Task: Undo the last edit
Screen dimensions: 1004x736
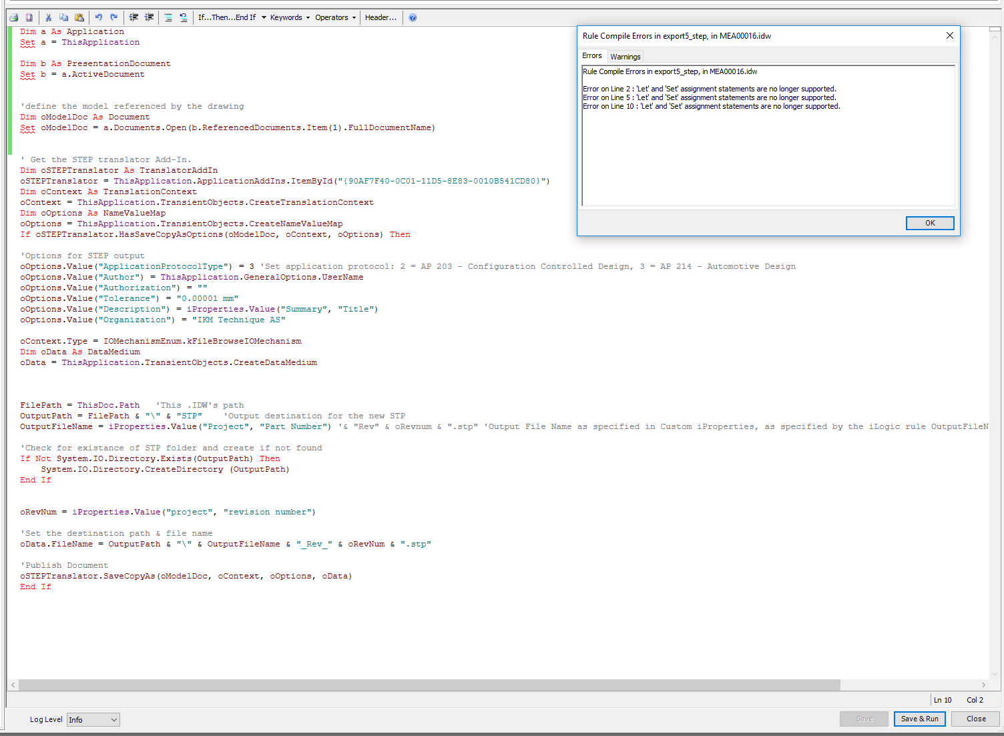Action: (x=99, y=17)
